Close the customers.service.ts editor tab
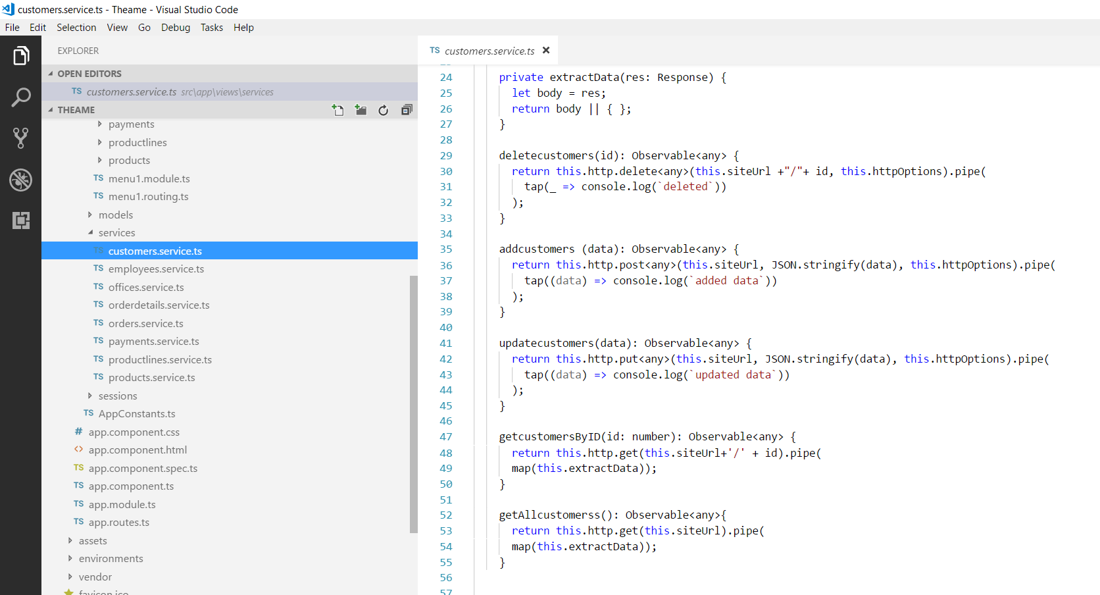This screenshot has width=1100, height=595. pos(546,51)
